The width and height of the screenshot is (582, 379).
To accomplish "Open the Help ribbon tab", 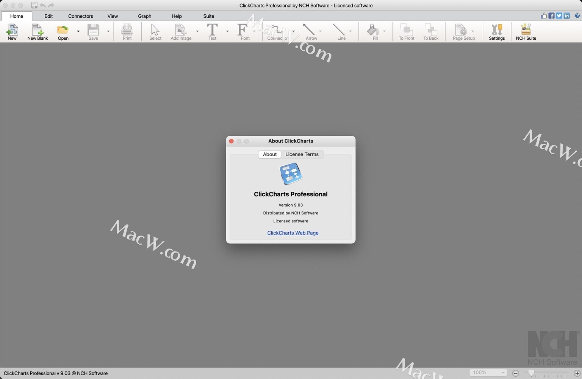I will pos(177,16).
